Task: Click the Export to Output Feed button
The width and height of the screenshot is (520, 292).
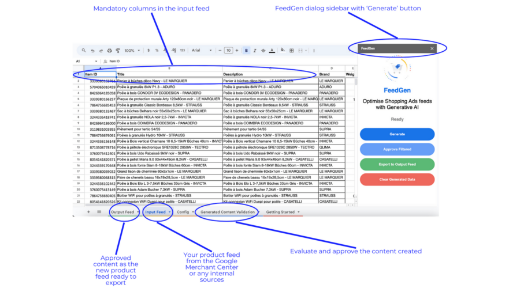Action: [x=397, y=164]
